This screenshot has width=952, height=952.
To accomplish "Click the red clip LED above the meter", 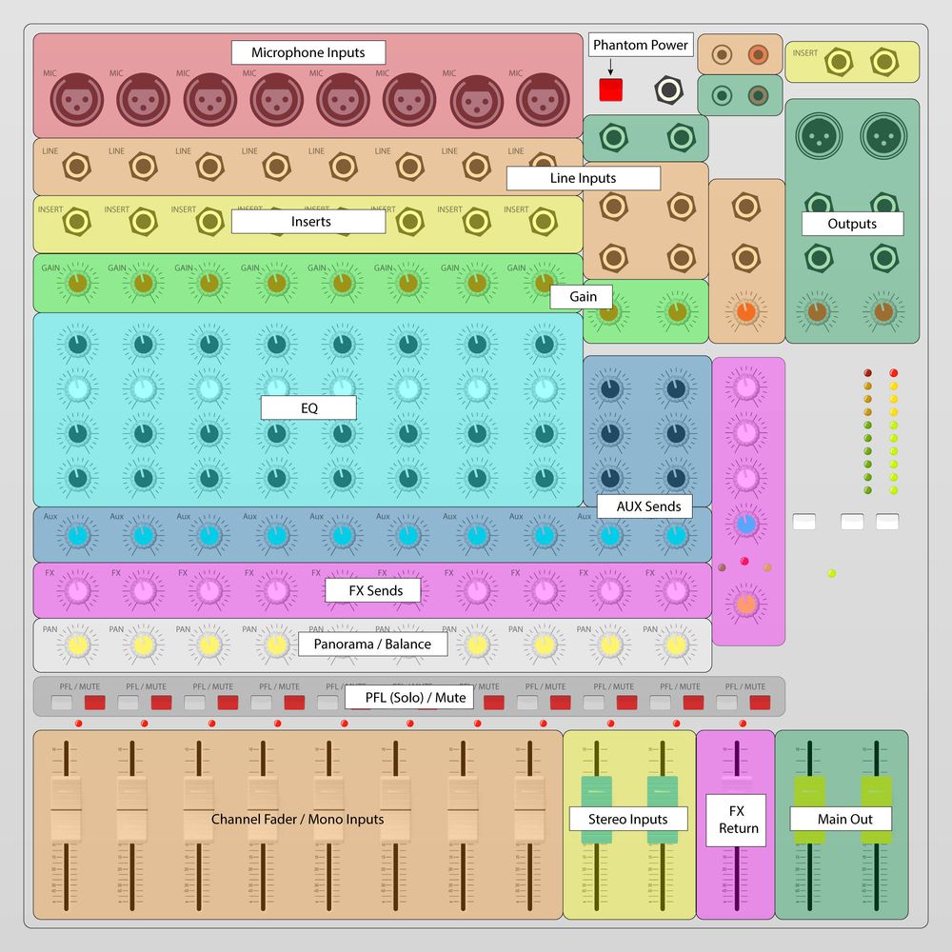I will (868, 373).
